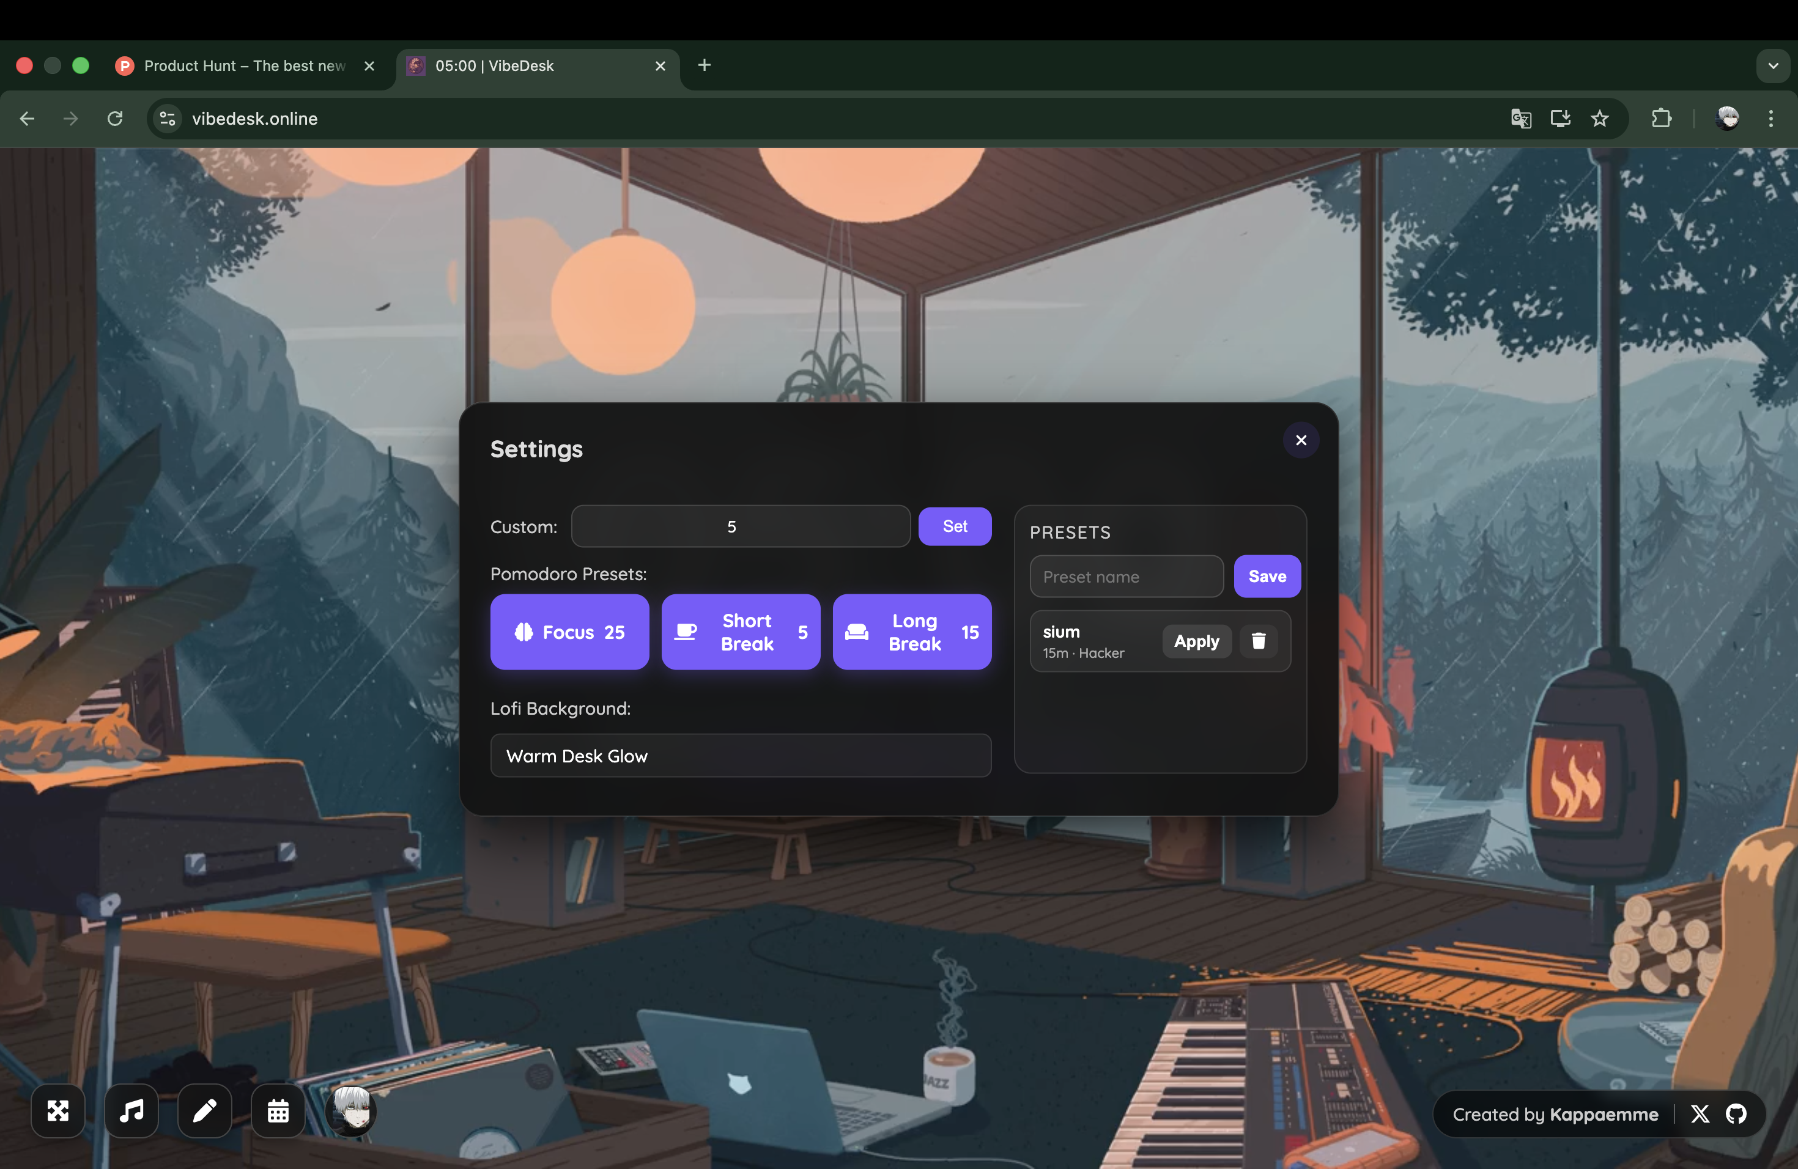Toggle fullscreen mode
Screen dimensions: 1798x1169
click(57, 1110)
